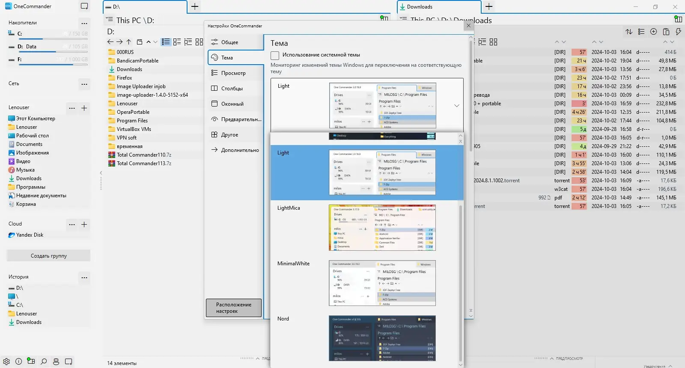685x368 pixels.
Task: Go forward with the right arrow in D: pane
Action: coord(119,42)
